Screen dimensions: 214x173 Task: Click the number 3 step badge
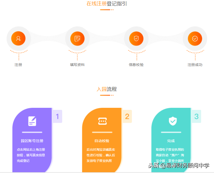196,116
